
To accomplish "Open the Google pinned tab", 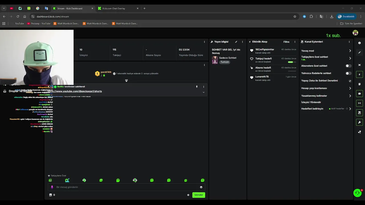I will (38, 9).
